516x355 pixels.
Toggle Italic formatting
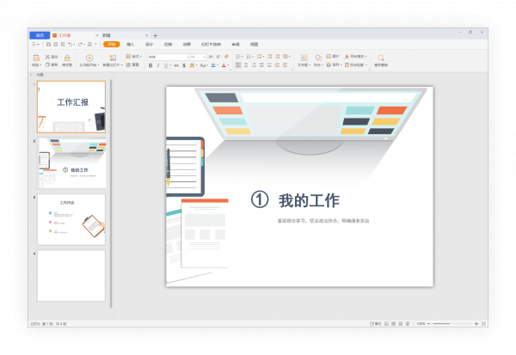(158, 65)
